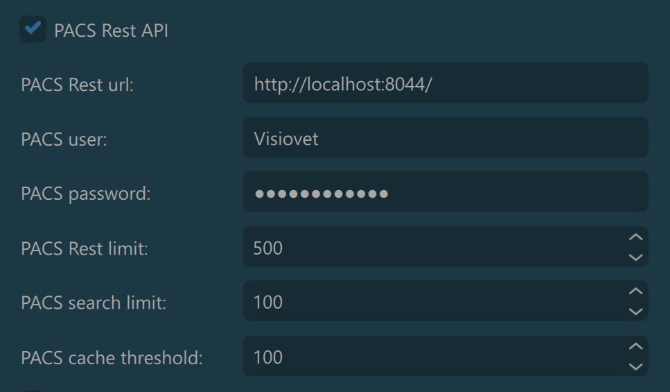The height and width of the screenshot is (392, 670).
Task: Click the PACS Rest API label text
Action: (111, 31)
